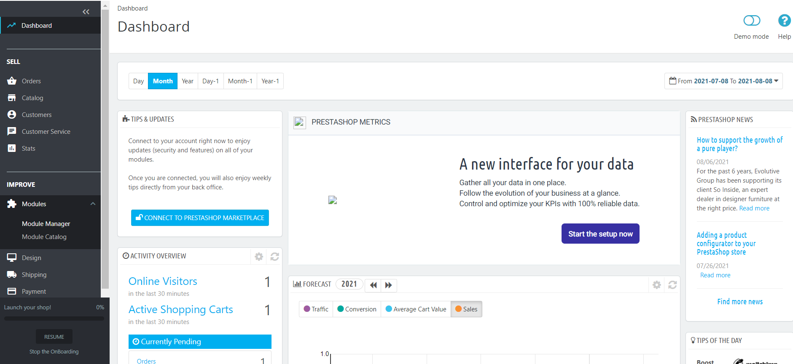The image size is (793, 364).
Task: Toggle Traffic series in forecast chart
Action: click(316, 309)
